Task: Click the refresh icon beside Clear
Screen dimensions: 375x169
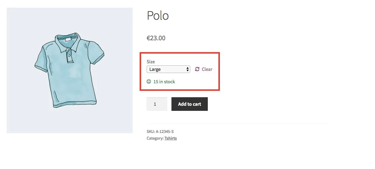Action: [197, 69]
